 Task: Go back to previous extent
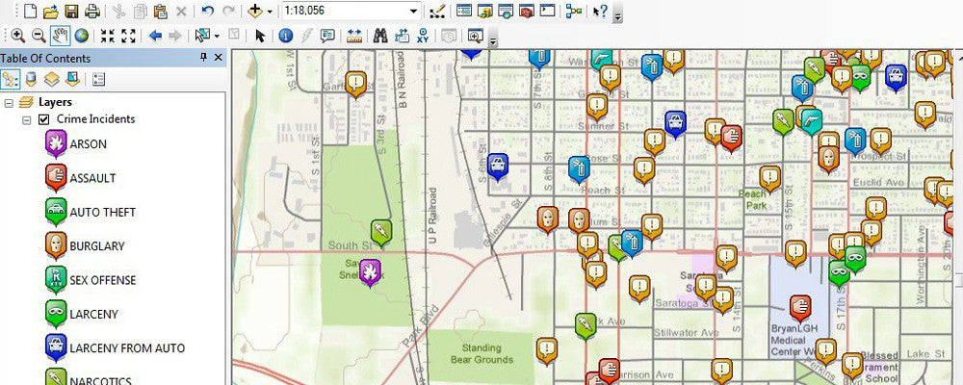tap(155, 36)
